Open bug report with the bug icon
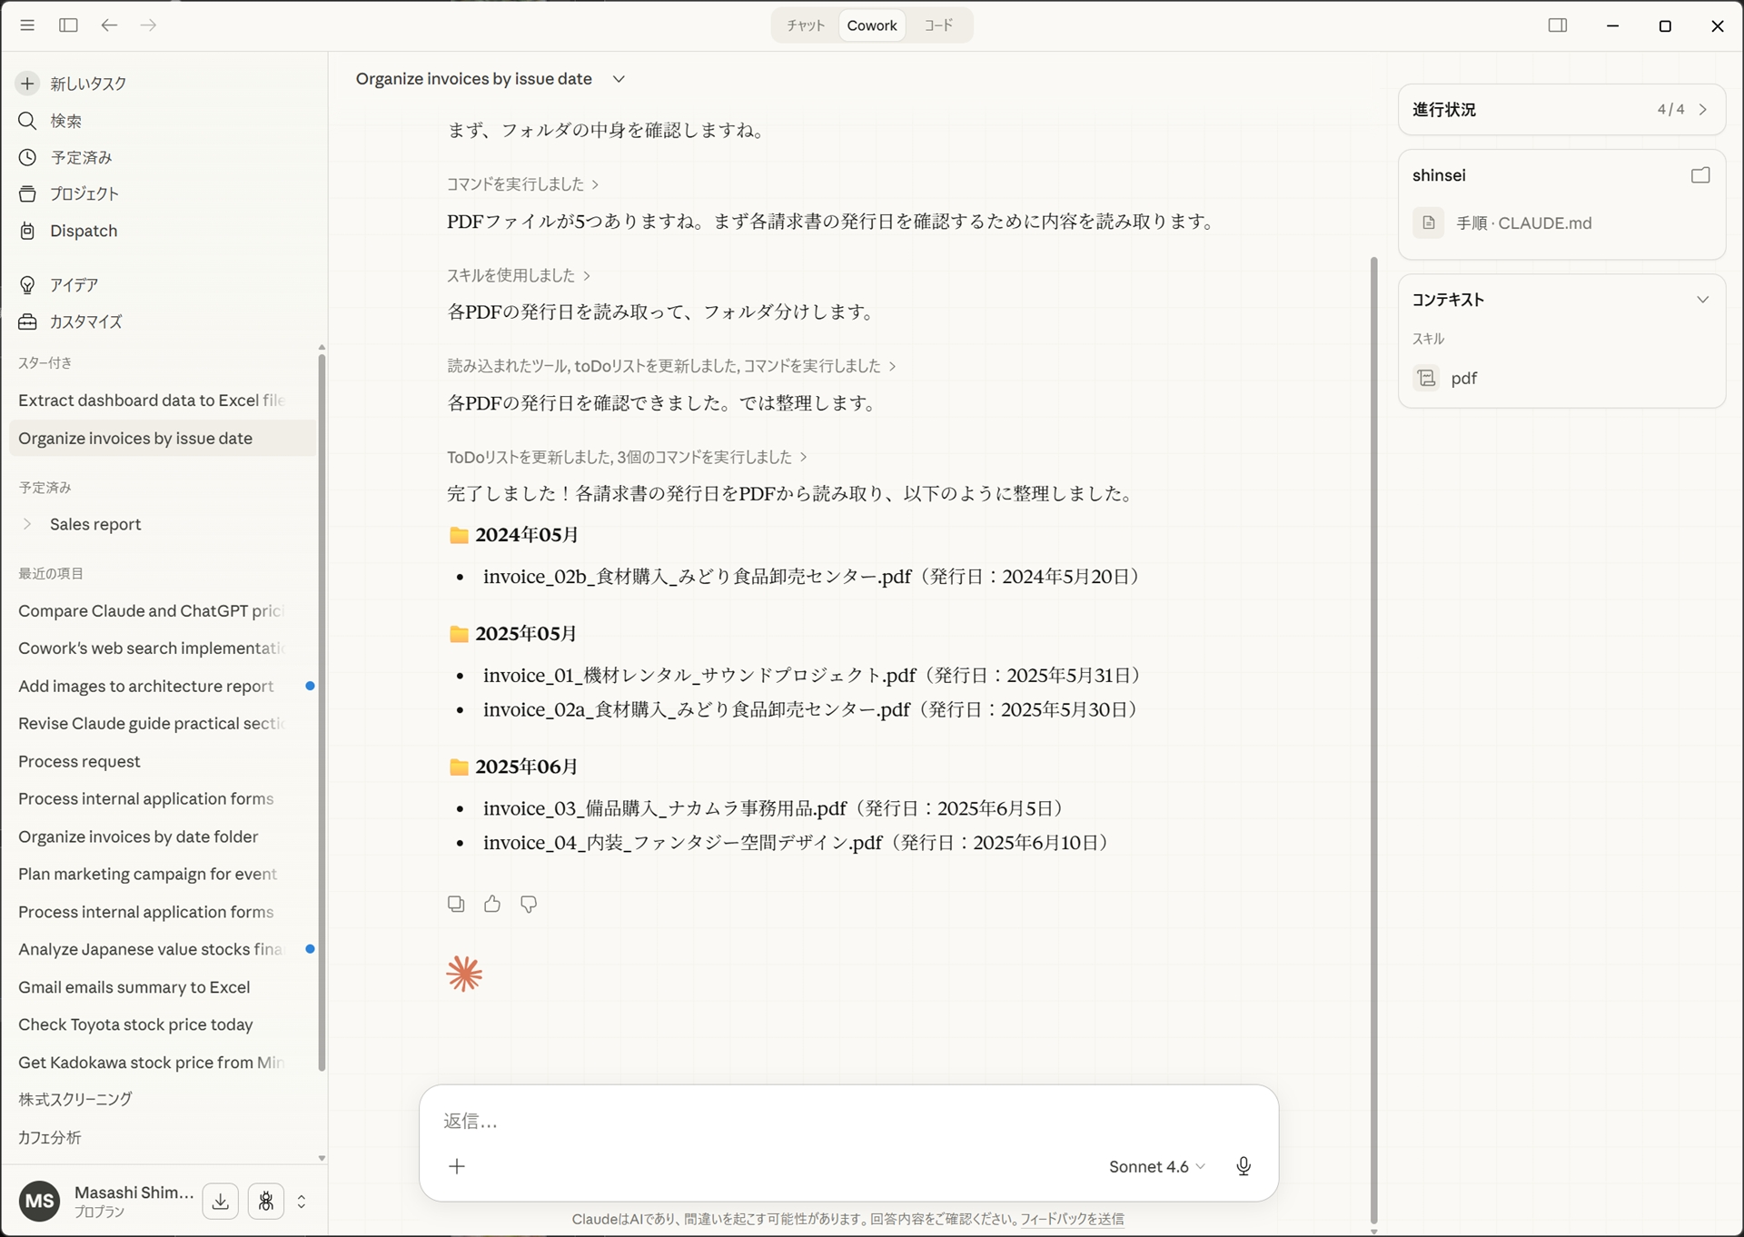Viewport: 1744px width, 1237px height. click(x=265, y=1201)
